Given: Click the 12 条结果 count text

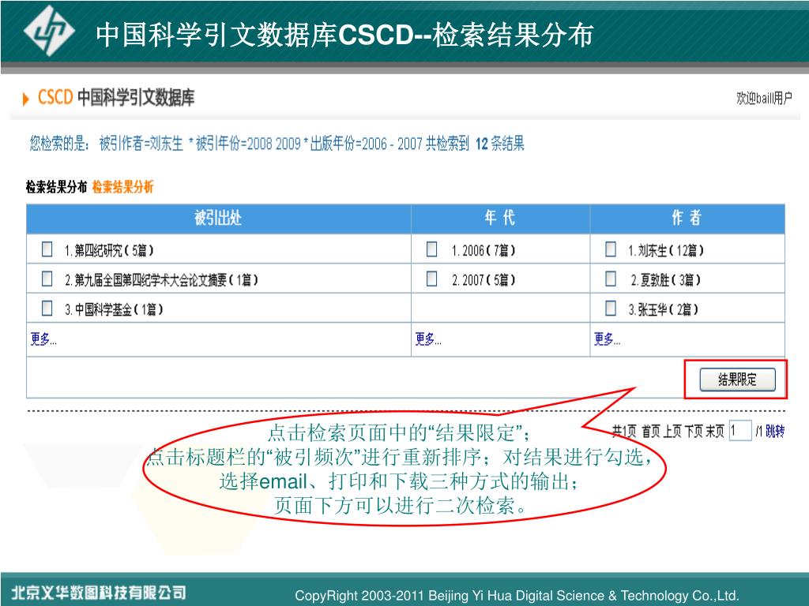Looking at the screenshot, I should (x=499, y=143).
